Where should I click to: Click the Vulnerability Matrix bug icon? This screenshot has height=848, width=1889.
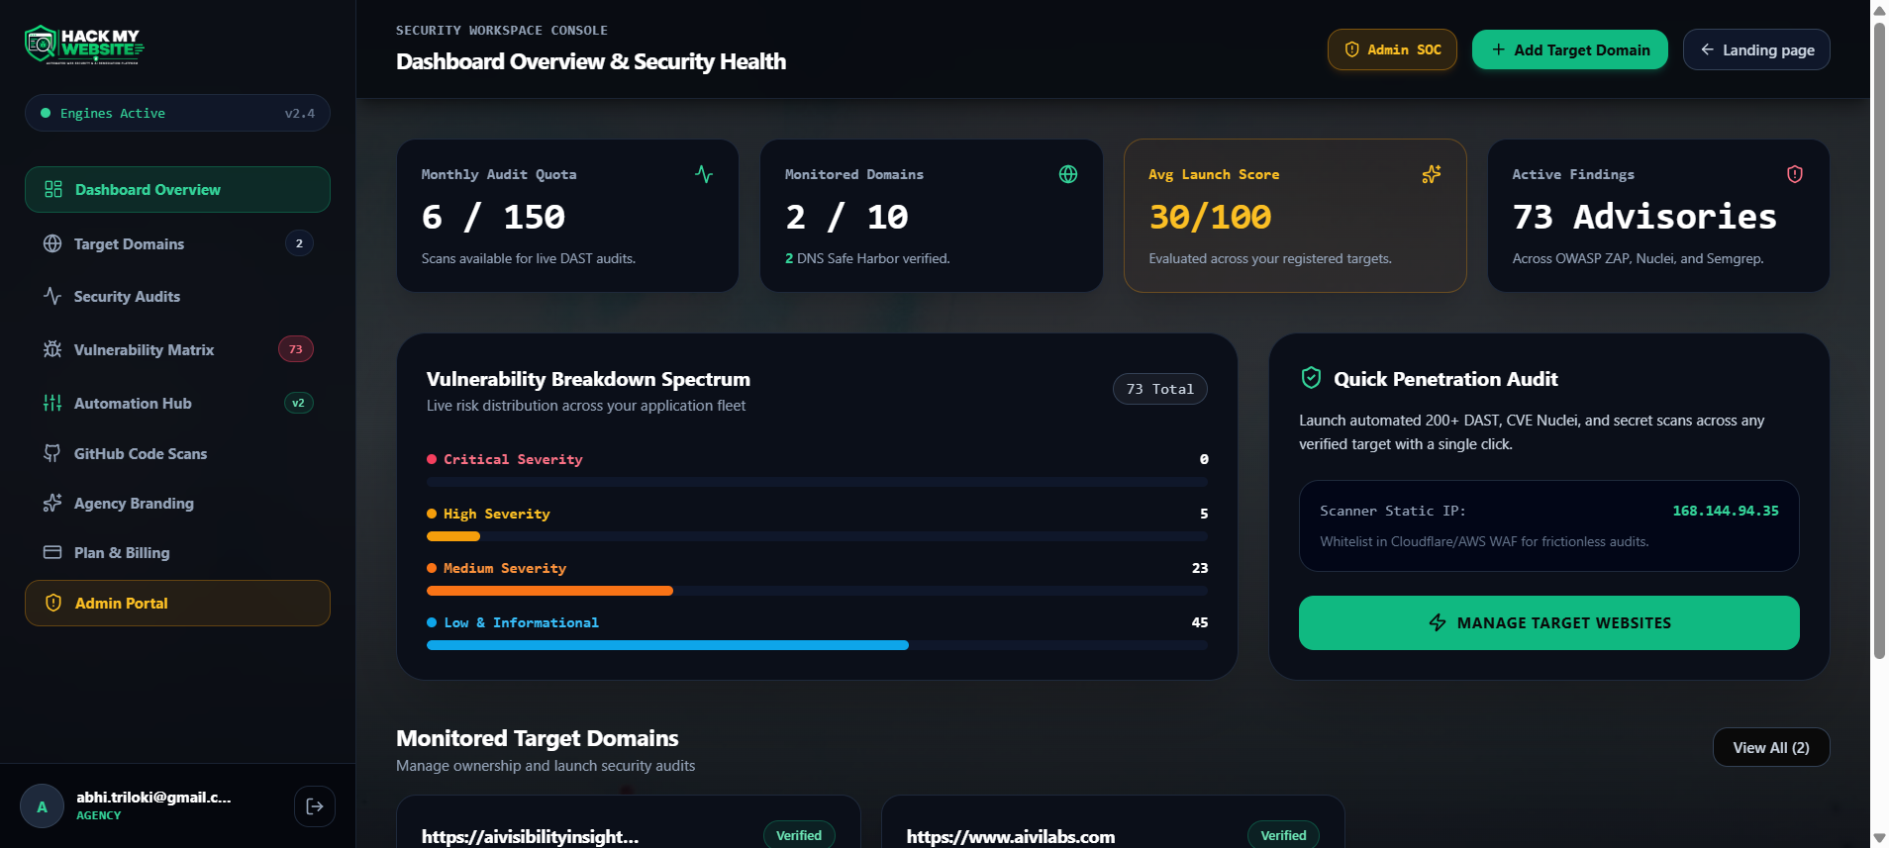click(52, 349)
